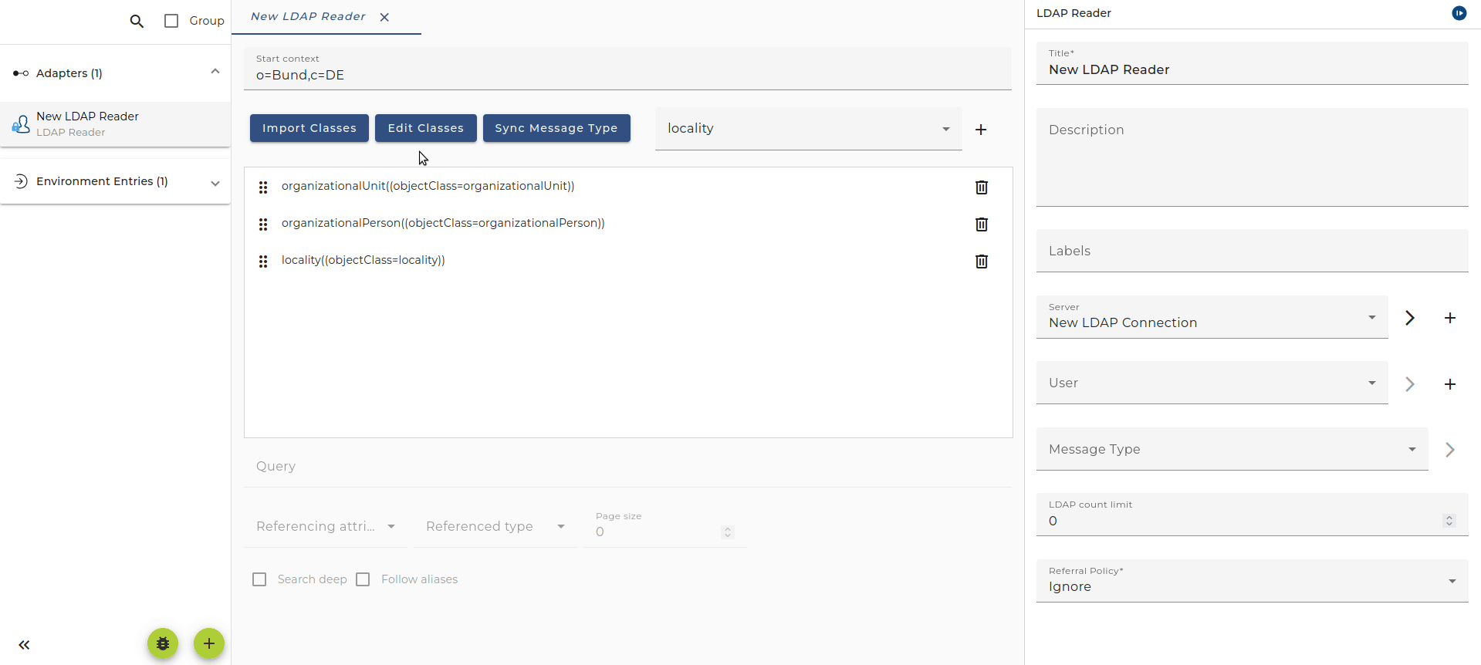Open the User dropdown
Image resolution: width=1481 pixels, height=665 pixels.
1212,383
